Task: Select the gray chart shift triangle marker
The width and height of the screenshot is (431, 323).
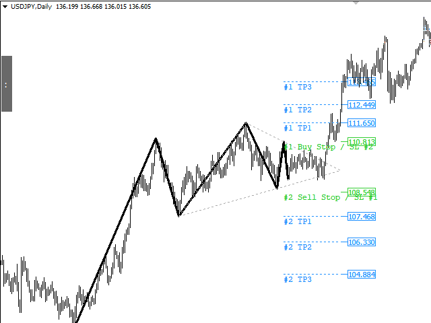Action: (356, 3)
